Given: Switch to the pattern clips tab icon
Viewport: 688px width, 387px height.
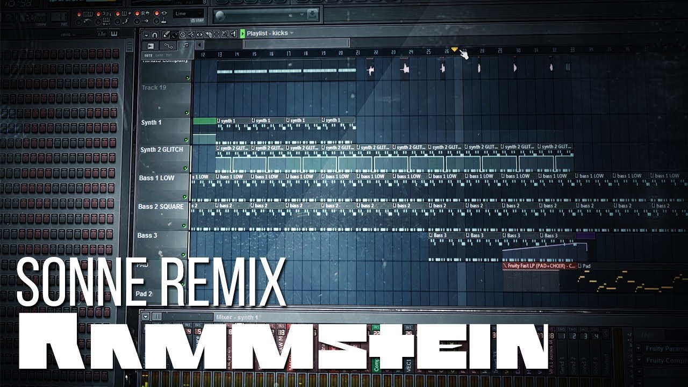Looking at the screenshot, I should pos(150,46).
